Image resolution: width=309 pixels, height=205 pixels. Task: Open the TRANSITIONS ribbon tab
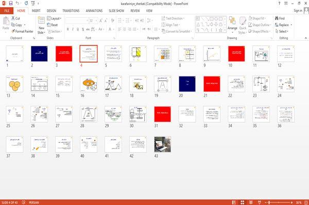point(71,11)
